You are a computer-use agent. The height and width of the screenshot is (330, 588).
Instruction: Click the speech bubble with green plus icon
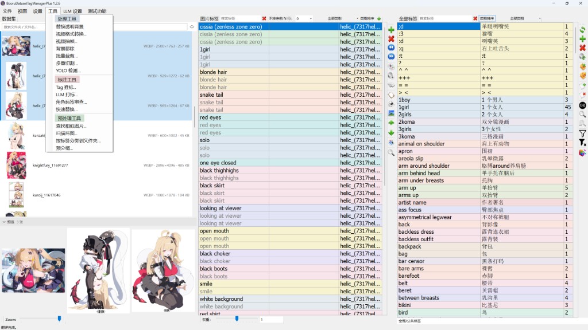tap(582, 86)
